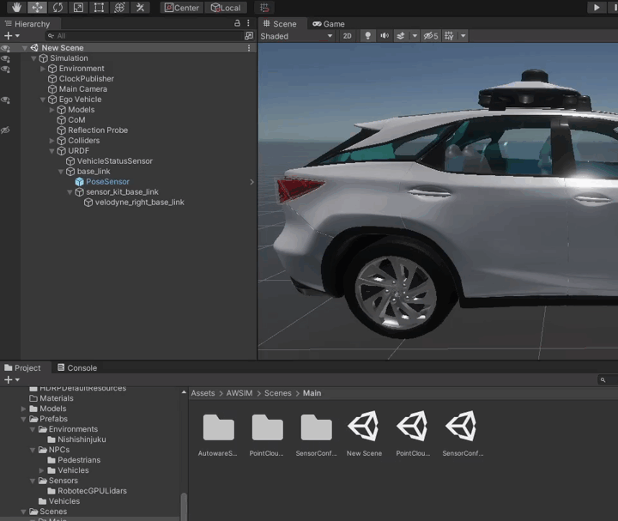Select the Hand view tool

[16, 8]
